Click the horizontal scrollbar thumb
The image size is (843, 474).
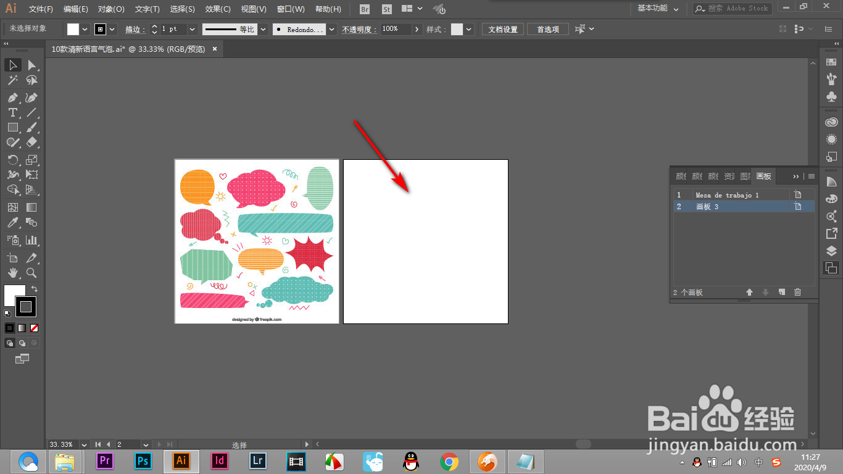tap(583, 444)
